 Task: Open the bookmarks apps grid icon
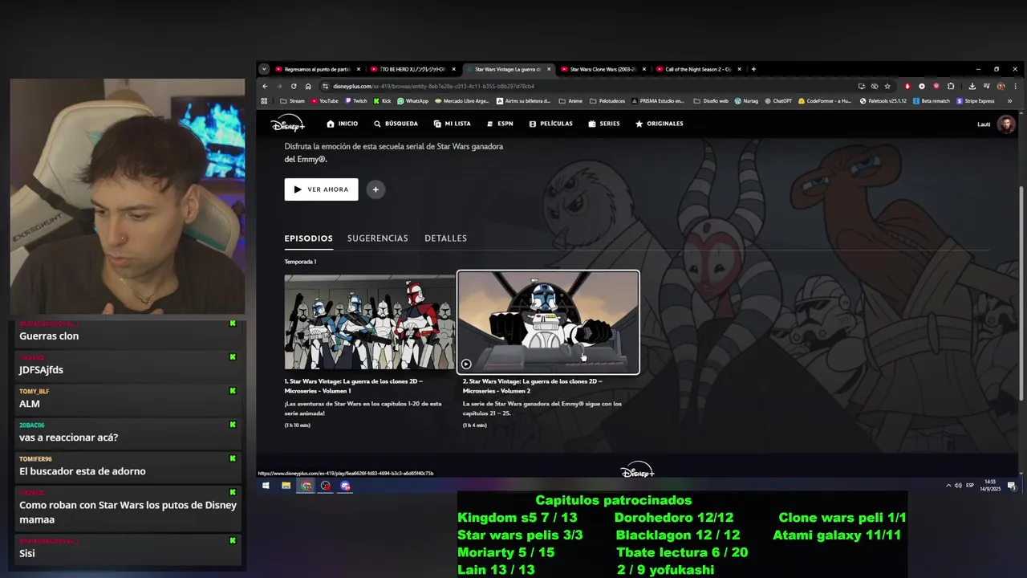[265, 101]
